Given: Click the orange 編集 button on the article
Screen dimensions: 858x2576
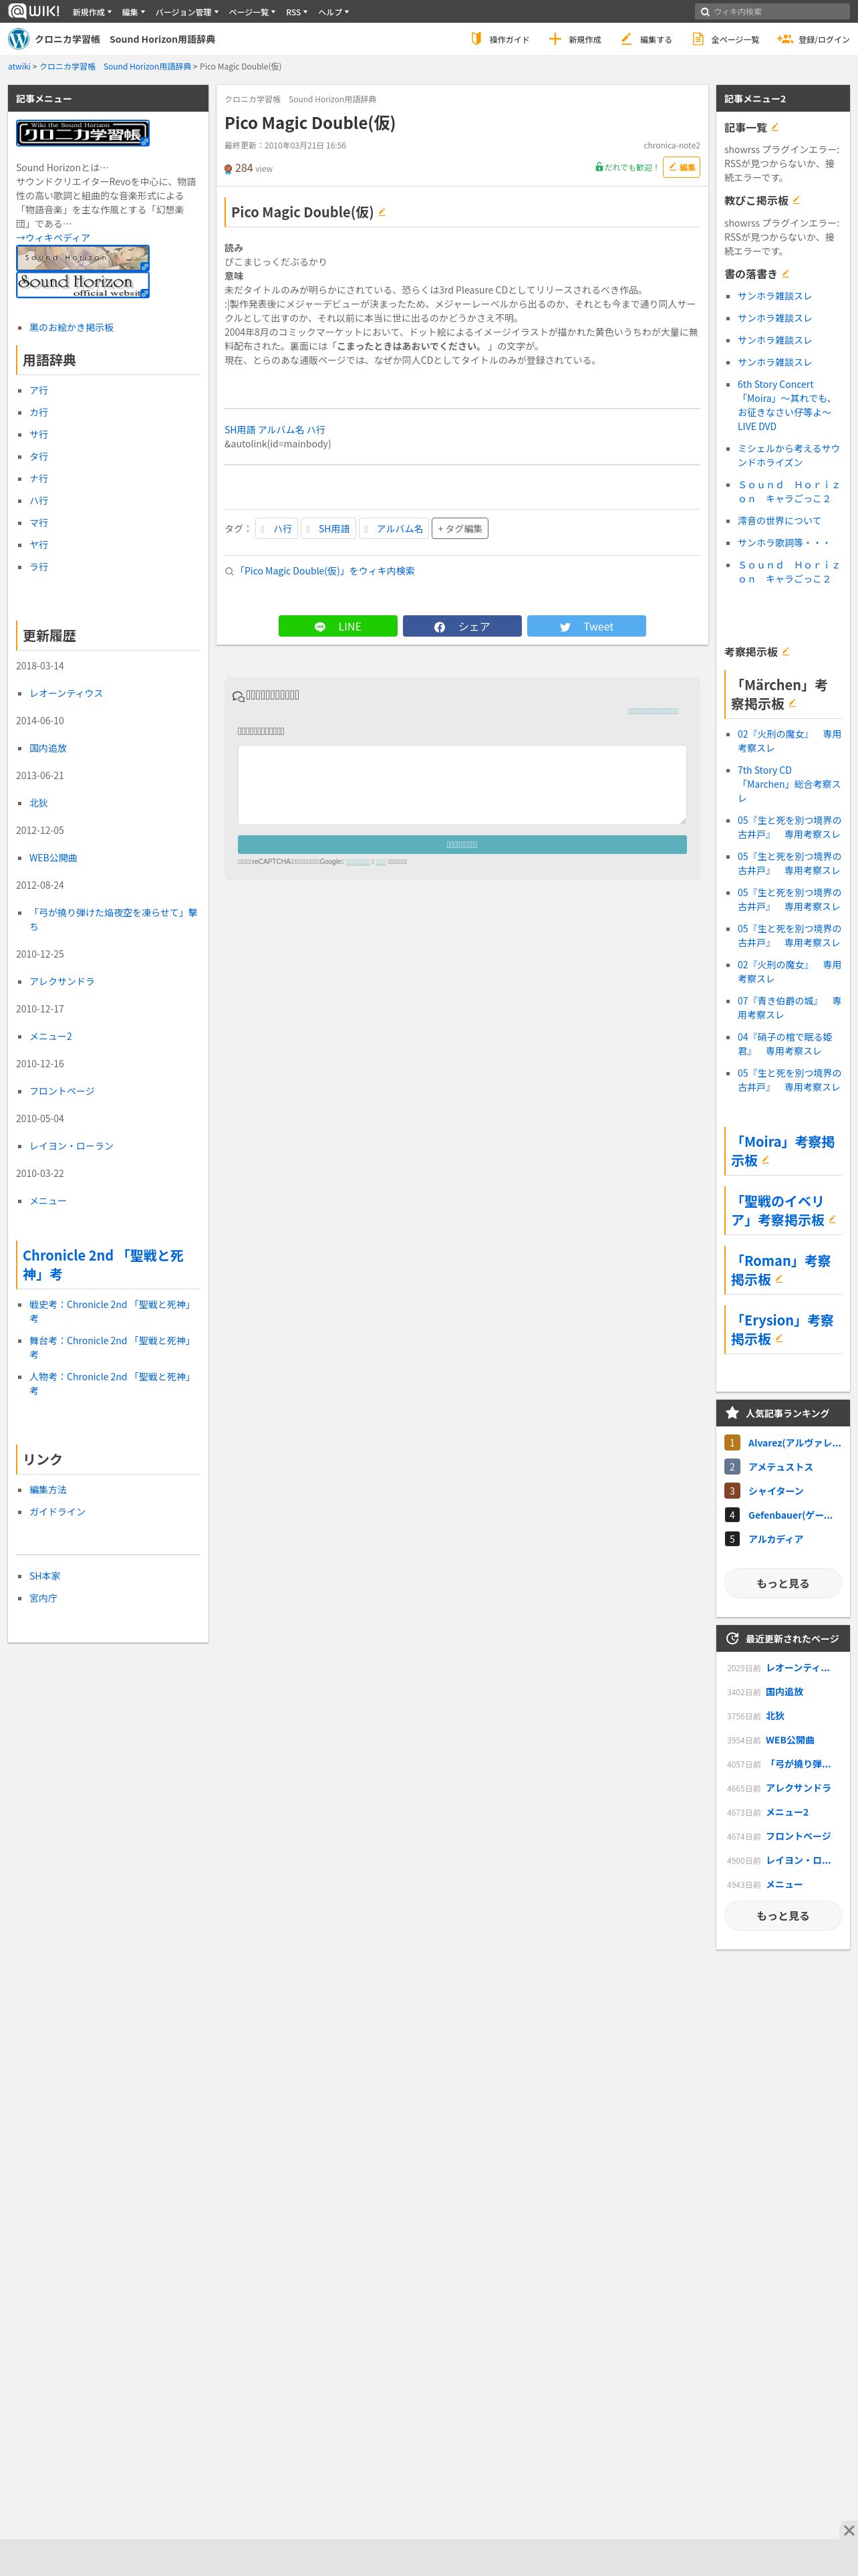Looking at the screenshot, I should (x=681, y=167).
